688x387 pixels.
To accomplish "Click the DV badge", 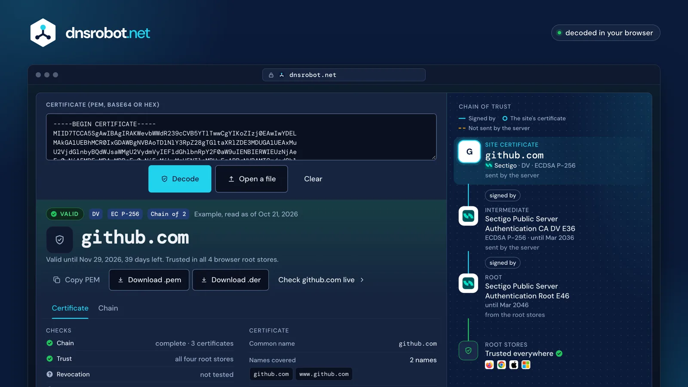I will point(96,214).
